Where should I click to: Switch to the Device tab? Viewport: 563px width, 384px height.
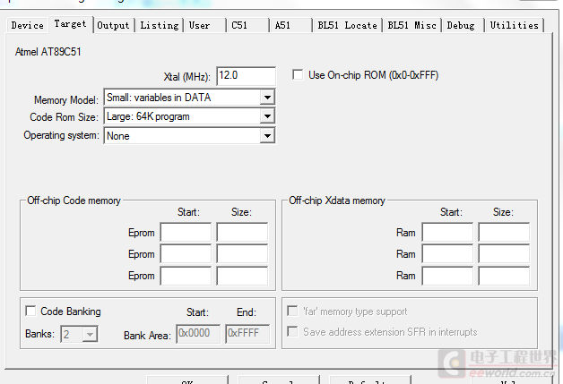click(27, 25)
